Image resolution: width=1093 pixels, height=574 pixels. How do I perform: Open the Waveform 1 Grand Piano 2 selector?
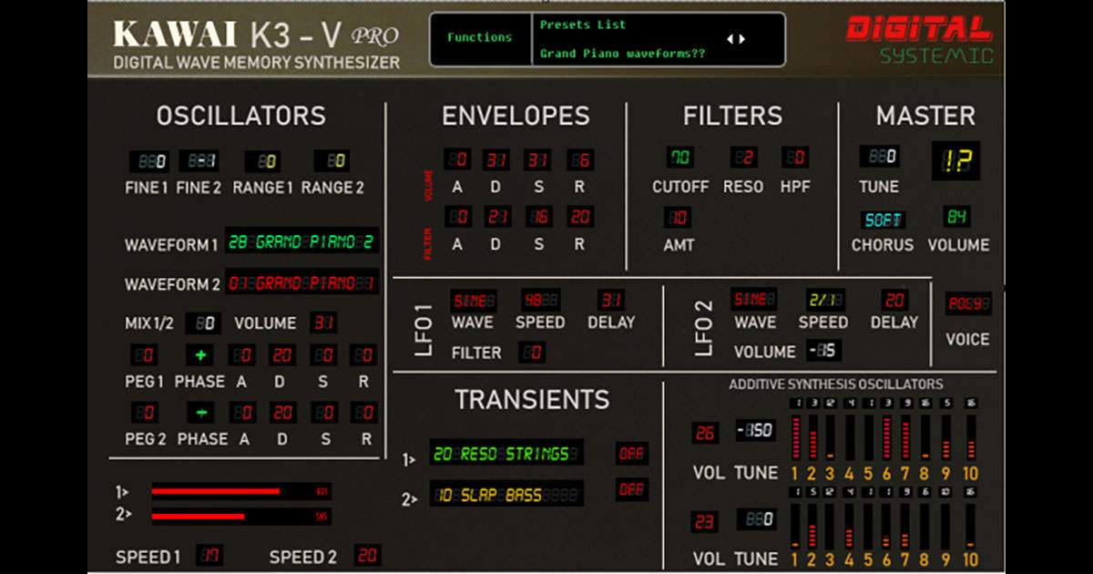[301, 242]
